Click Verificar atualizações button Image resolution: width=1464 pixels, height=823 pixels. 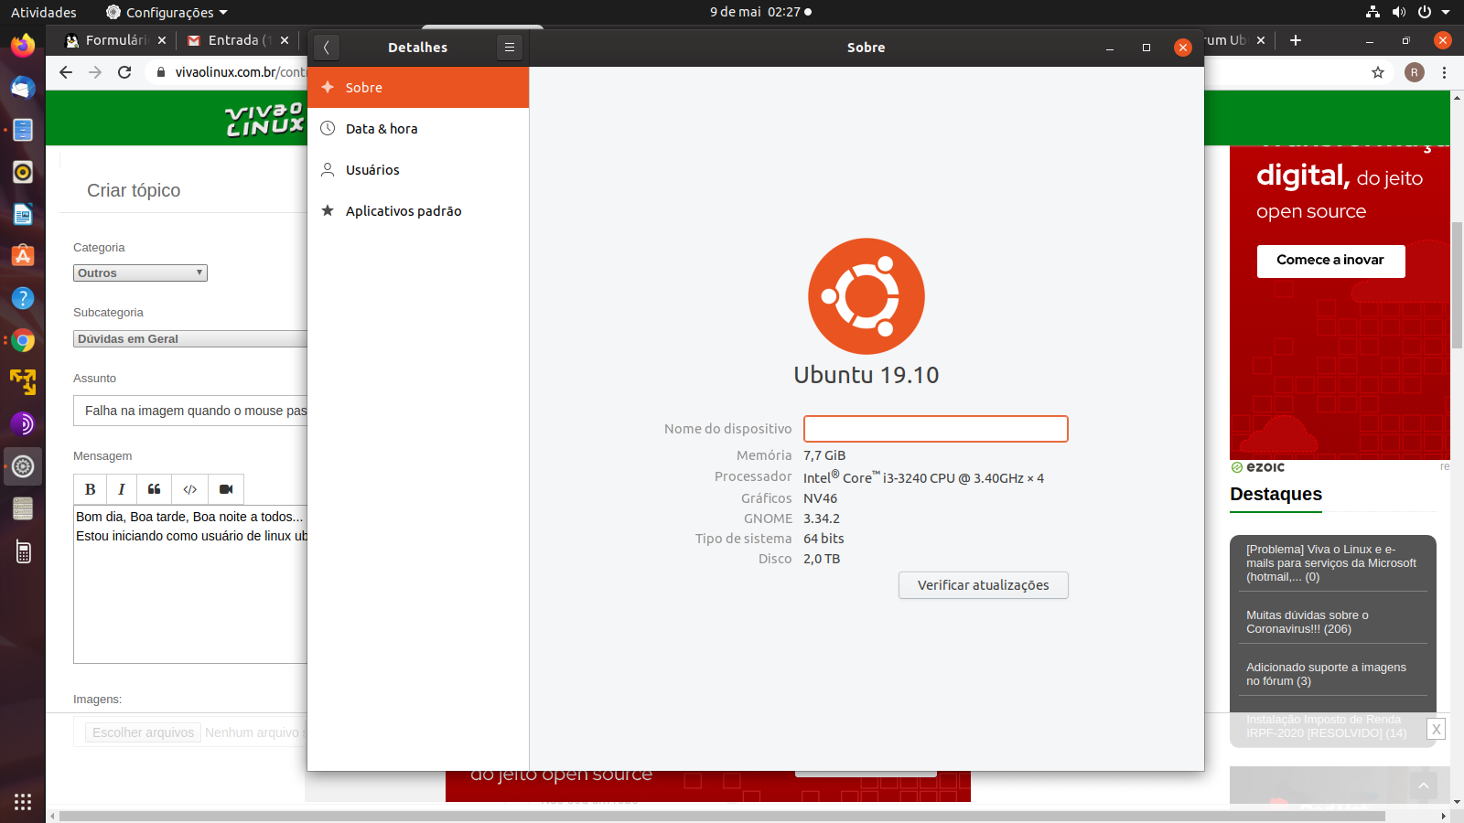[984, 585]
